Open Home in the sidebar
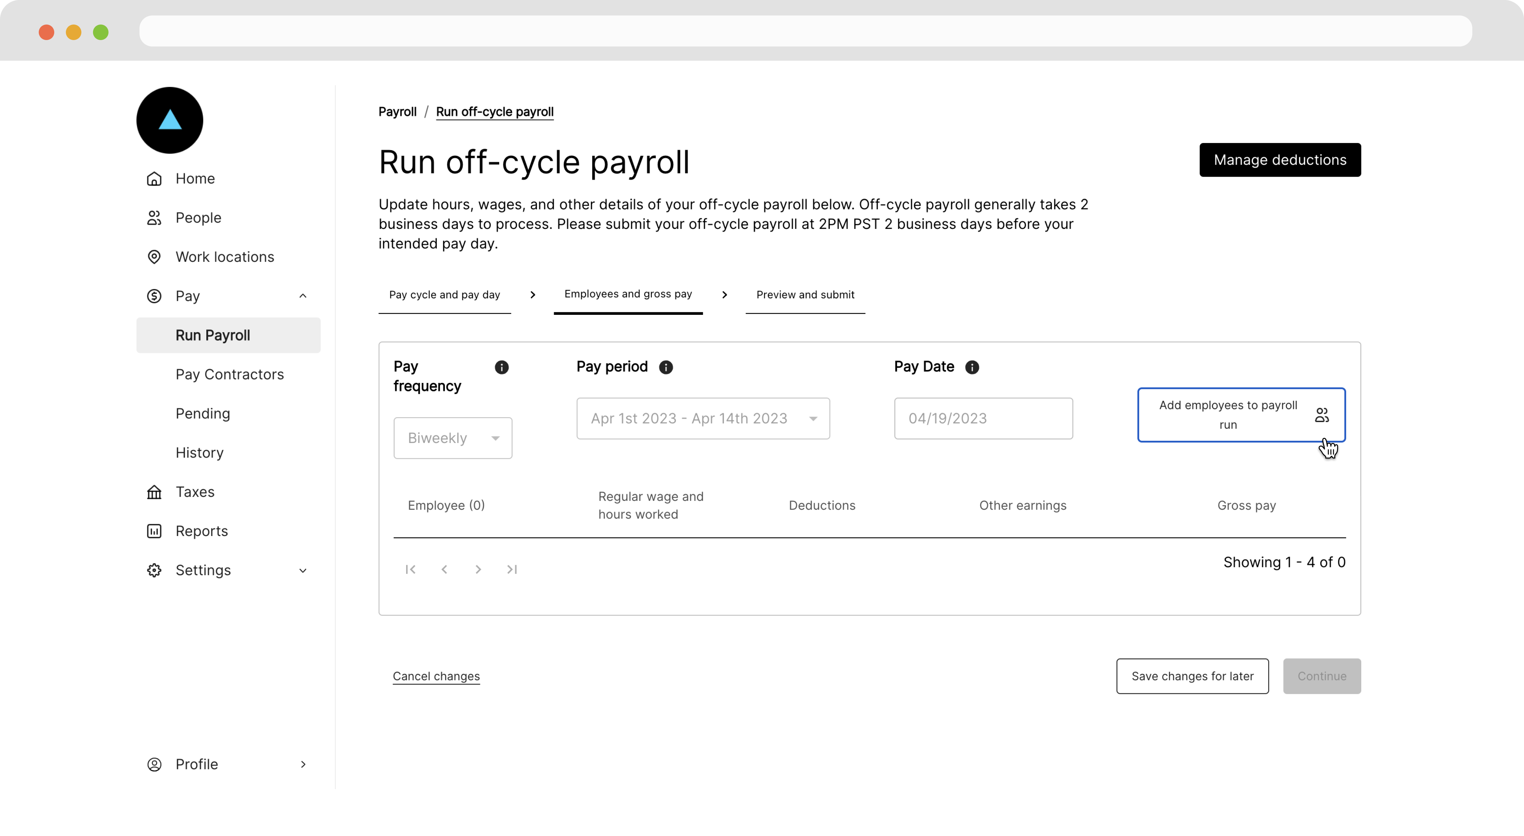This screenshot has height=836, width=1524. point(228,179)
